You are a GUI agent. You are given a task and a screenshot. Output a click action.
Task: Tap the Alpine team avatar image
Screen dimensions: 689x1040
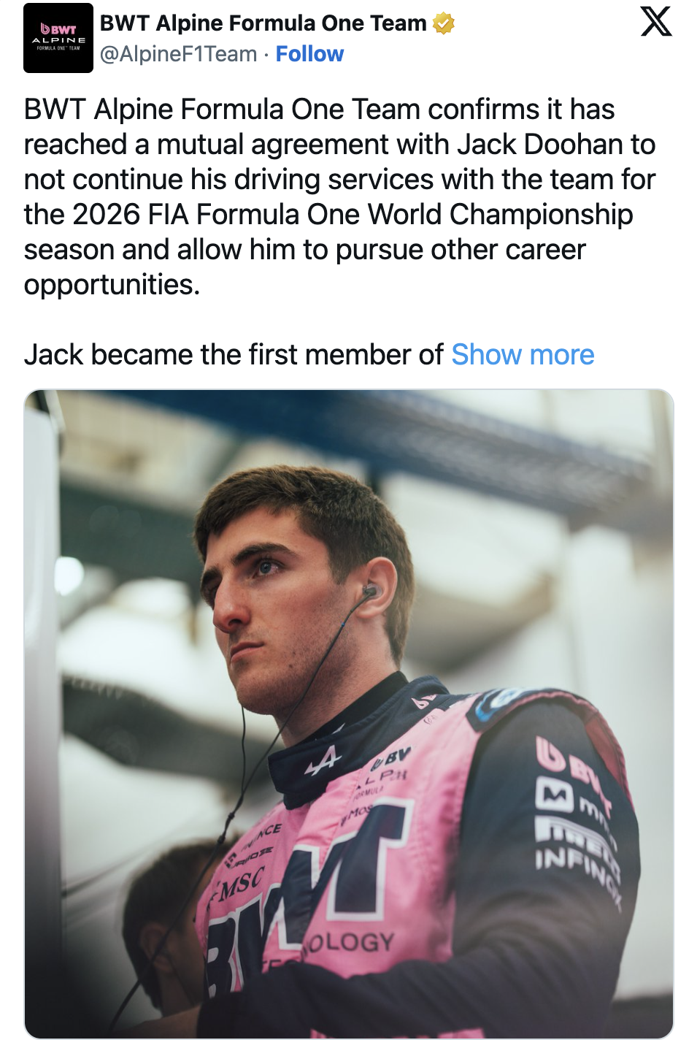pos(58,38)
